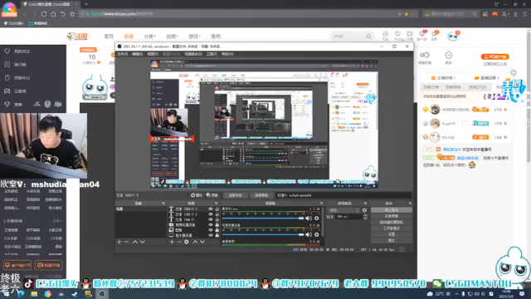Open the 工具(T) menu in OBS
This screenshot has height=299, width=531.
pos(212,54)
